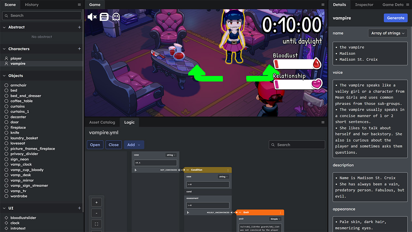
Task: Open the Array of strings dropdown
Action: (388, 33)
